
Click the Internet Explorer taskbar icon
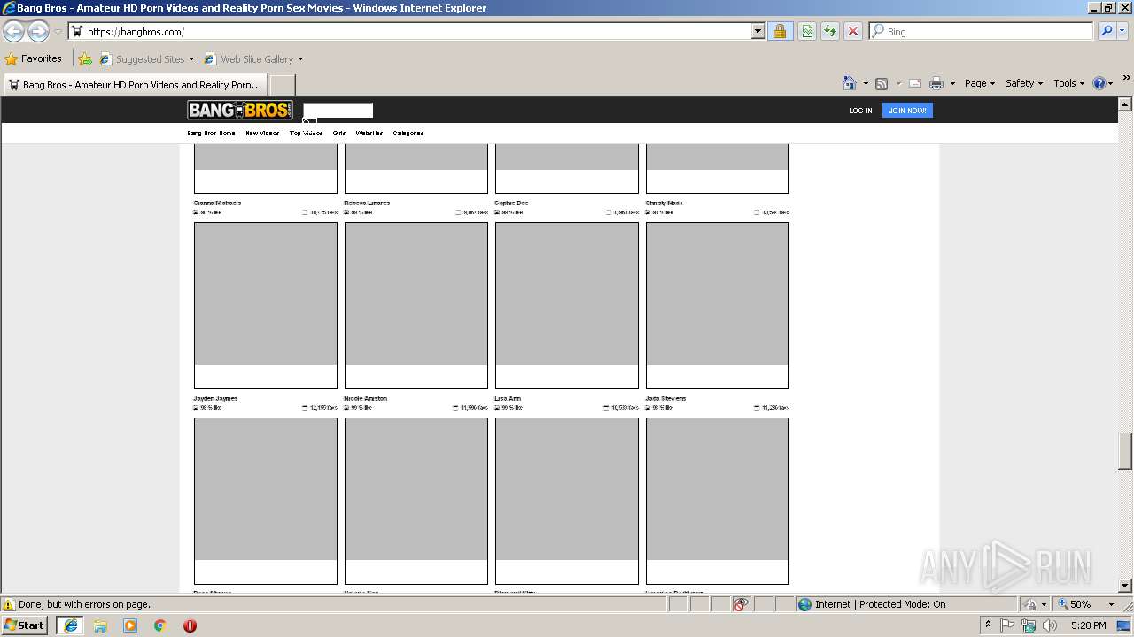point(71,625)
